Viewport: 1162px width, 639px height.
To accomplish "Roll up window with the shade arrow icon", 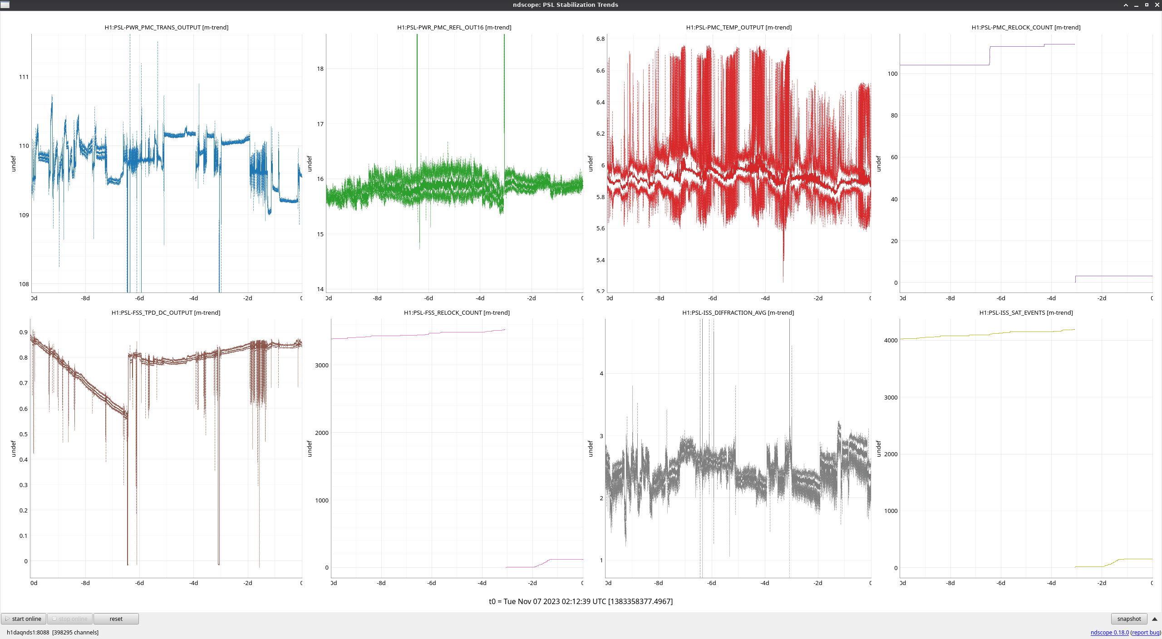I will [1126, 5].
